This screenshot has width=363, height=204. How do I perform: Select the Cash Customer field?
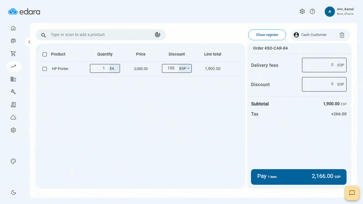pos(314,35)
